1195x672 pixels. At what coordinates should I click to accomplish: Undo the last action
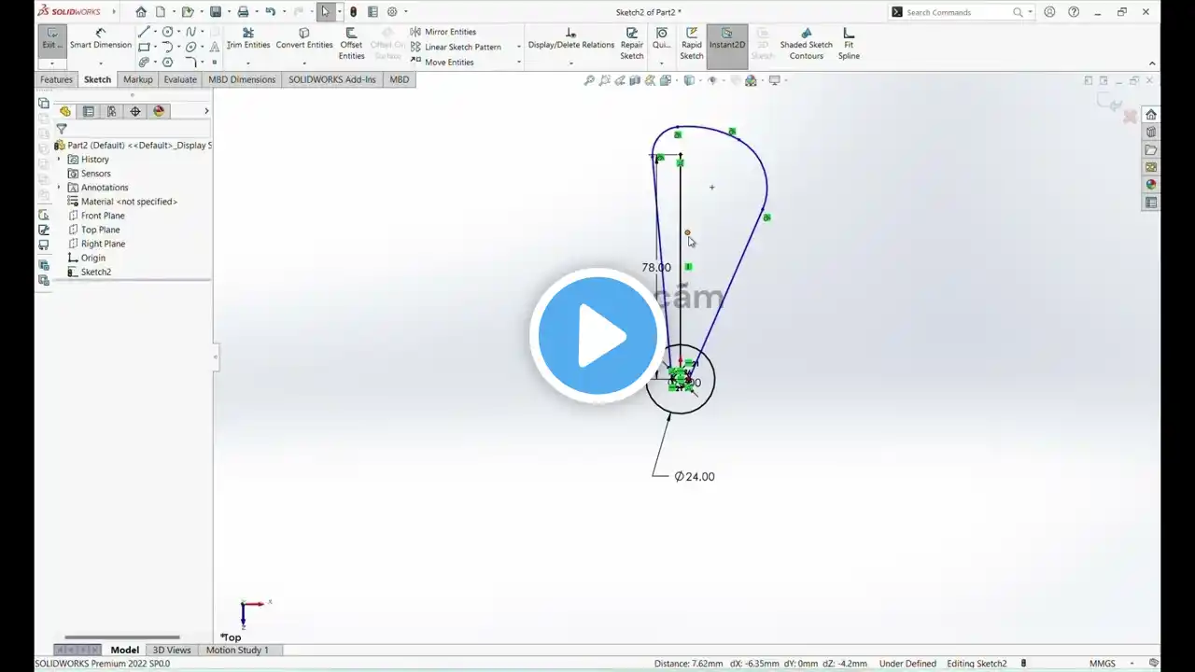pos(270,12)
